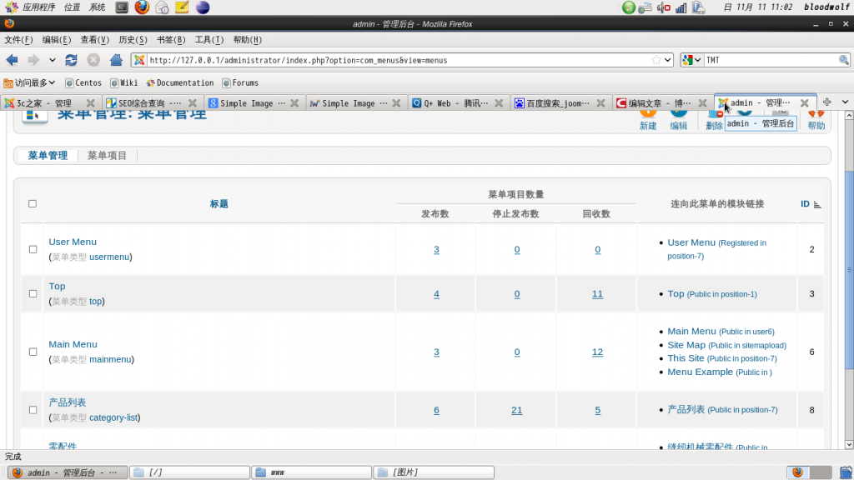
Task: Open the 查看(V) menu
Action: (x=95, y=40)
